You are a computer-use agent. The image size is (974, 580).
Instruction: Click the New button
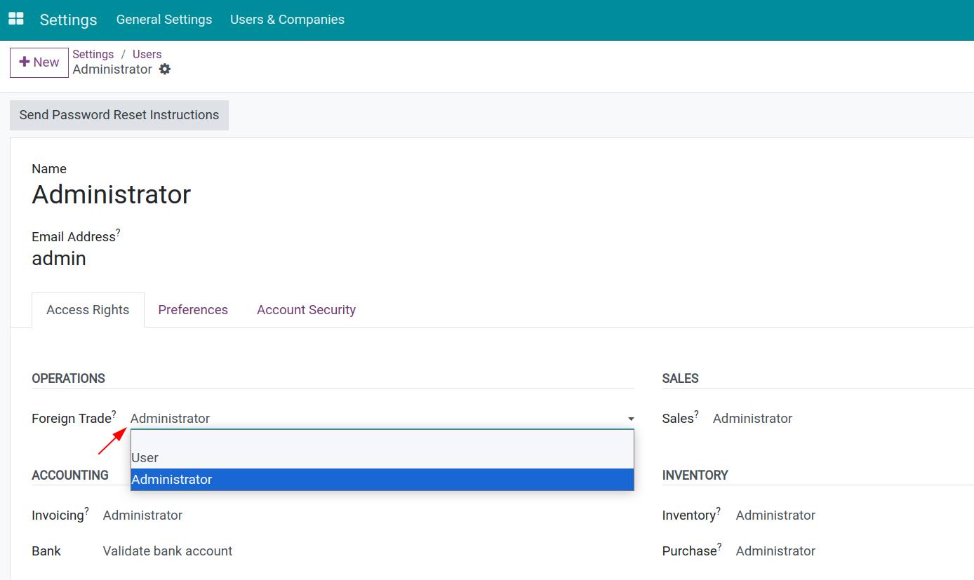point(39,62)
